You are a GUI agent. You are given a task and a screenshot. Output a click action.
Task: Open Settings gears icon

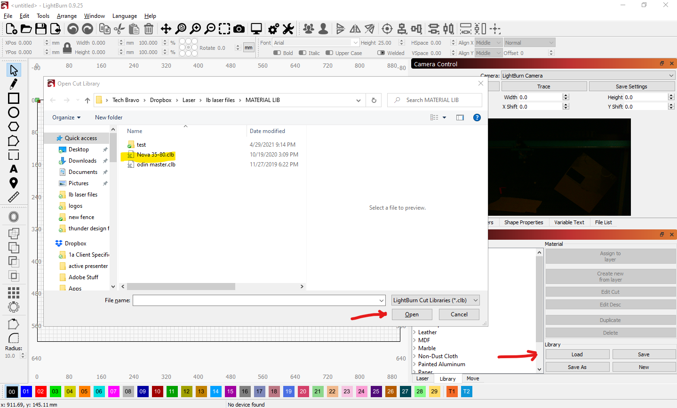pyautogui.click(x=273, y=29)
